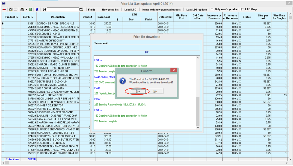Close the Price List window
The image size is (293, 166).
[x=289, y=3]
